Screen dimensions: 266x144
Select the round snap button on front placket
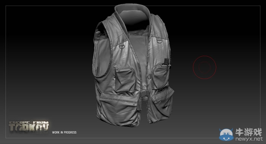pos(149,76)
